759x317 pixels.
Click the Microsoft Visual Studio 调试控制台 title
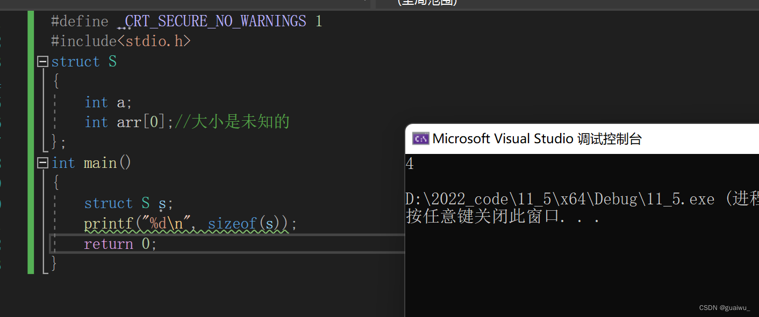click(x=537, y=139)
